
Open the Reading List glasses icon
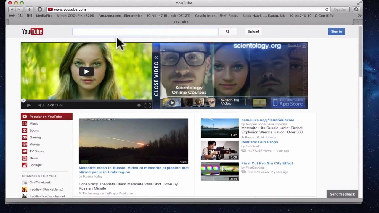pos(12,16)
